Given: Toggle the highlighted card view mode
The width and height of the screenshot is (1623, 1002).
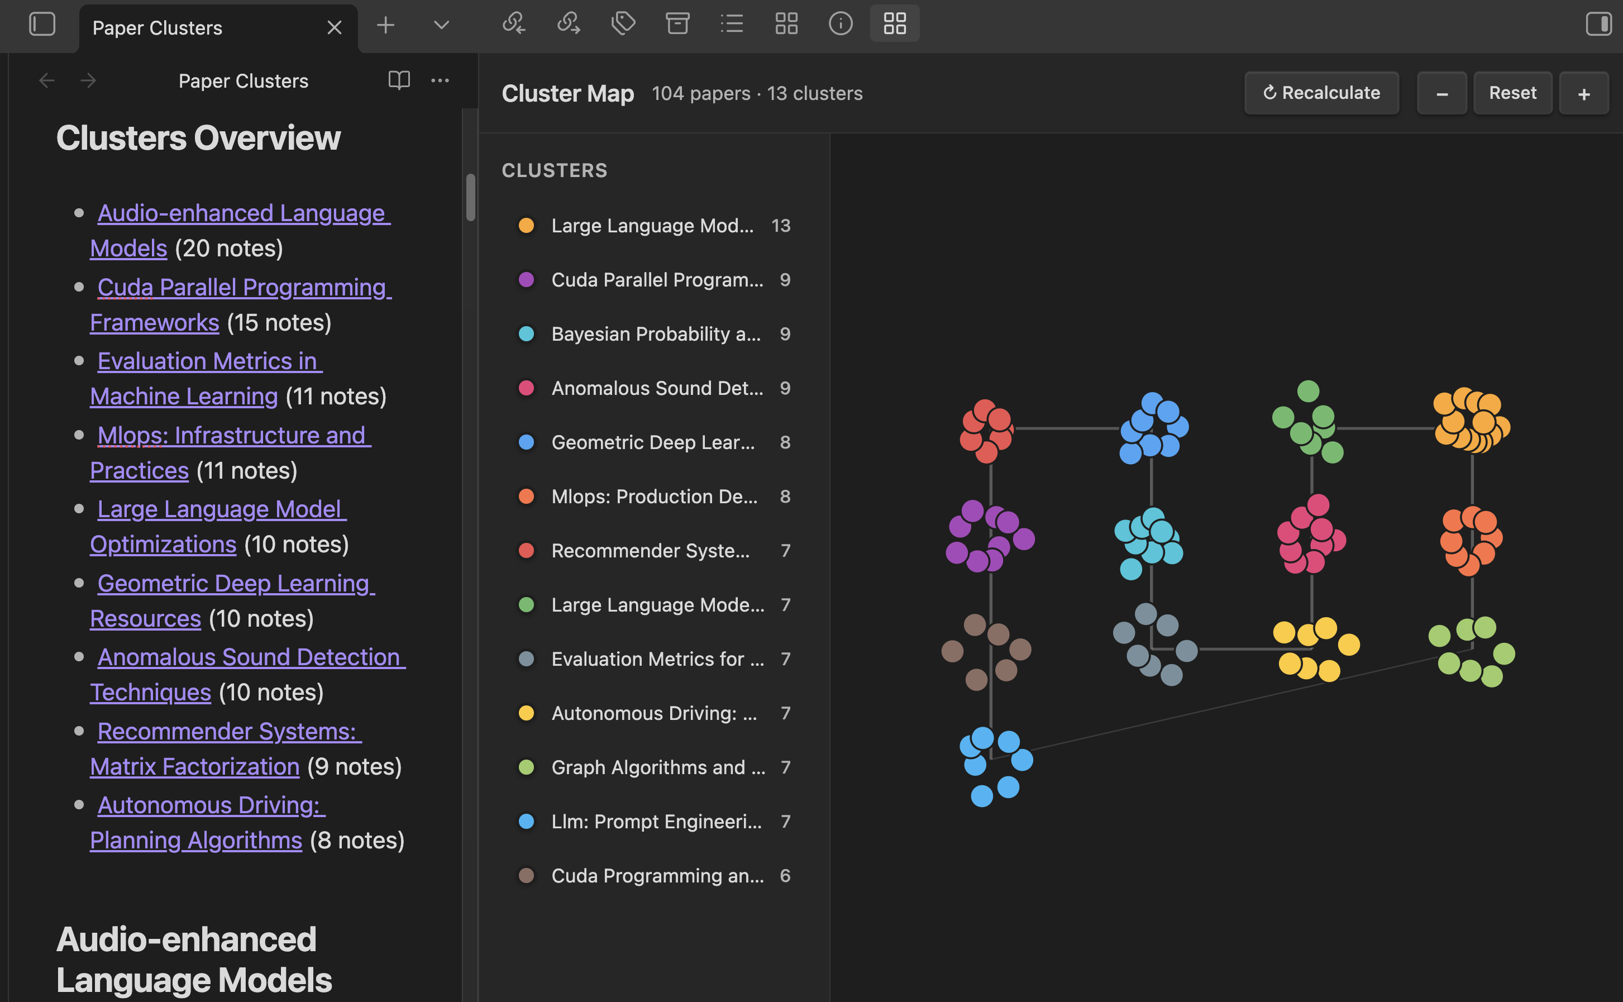Looking at the screenshot, I should [895, 25].
